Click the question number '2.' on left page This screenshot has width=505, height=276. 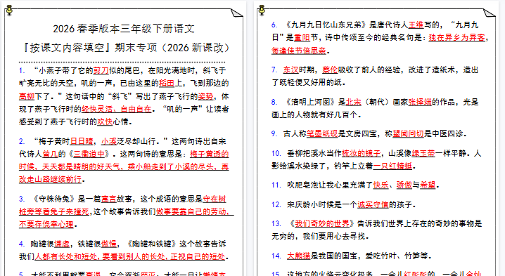tap(22, 141)
